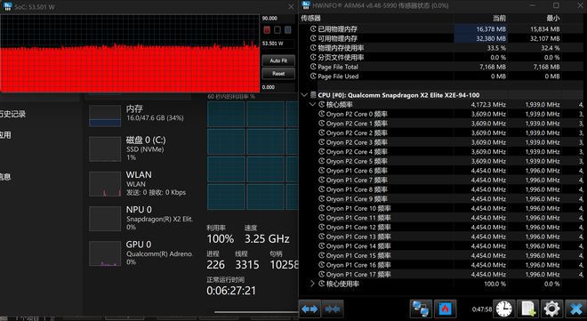Click CPU chip icon next to Qualcomm Snapdragon
This screenshot has height=321, width=587.
click(x=313, y=95)
